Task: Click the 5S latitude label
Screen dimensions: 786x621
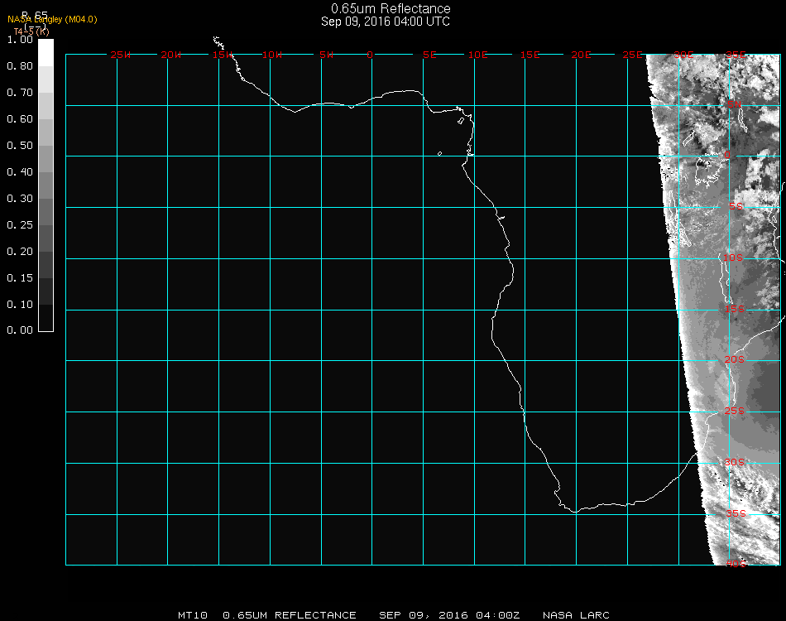Action: point(736,207)
